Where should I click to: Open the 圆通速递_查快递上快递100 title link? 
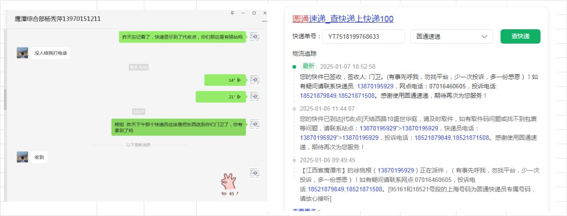tap(343, 19)
